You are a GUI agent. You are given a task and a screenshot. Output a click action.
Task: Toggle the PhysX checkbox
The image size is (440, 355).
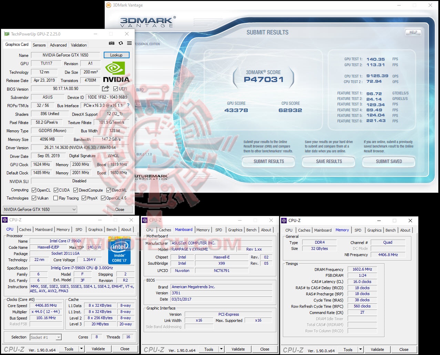84,198
